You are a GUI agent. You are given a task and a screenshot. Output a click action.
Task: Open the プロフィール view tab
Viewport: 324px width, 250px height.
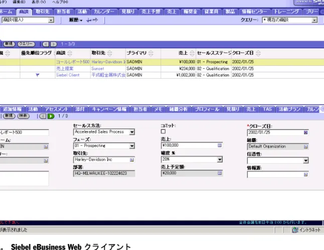tap(207, 109)
